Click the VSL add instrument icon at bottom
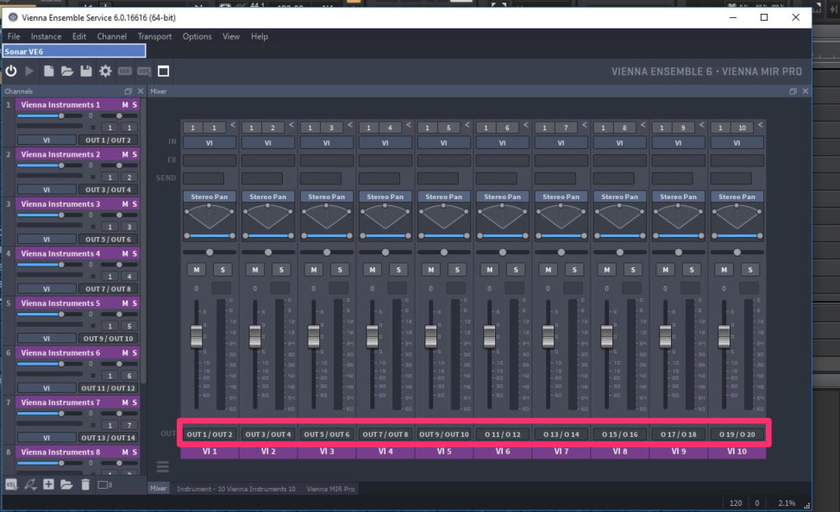840x512 pixels. (11, 484)
